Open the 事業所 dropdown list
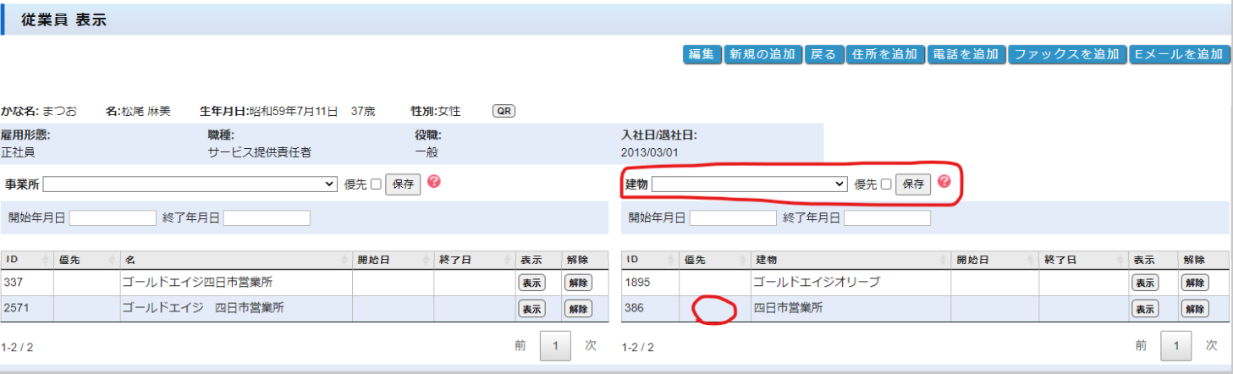Viewport: 1233px width, 374px height. point(190,184)
